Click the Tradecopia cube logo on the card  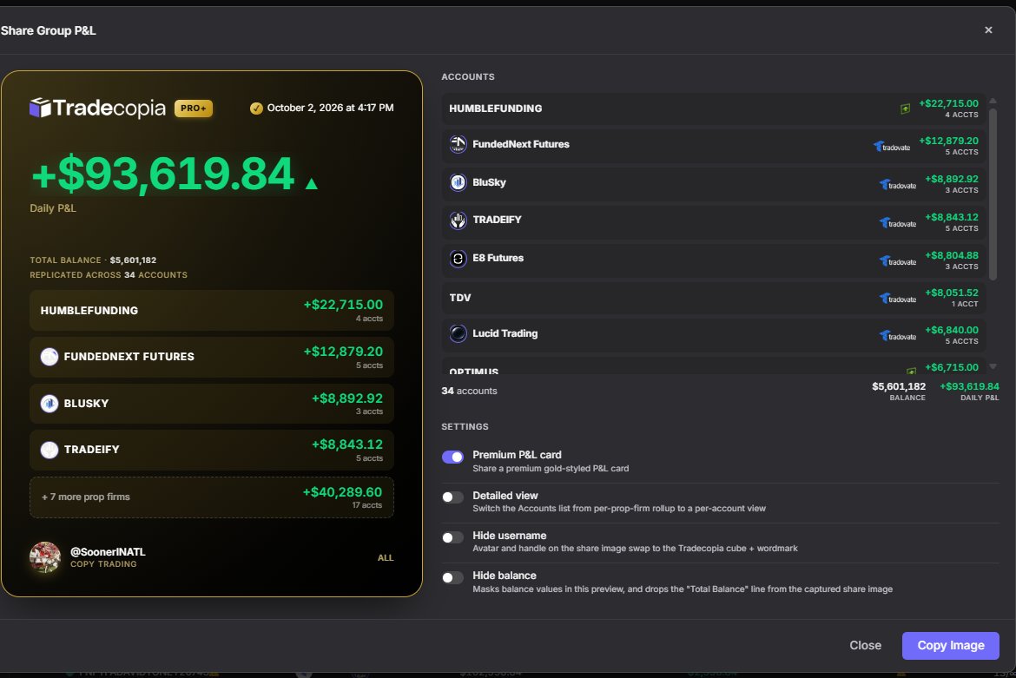tap(40, 109)
